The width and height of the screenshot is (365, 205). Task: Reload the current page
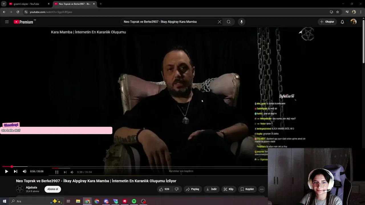click(x=18, y=12)
